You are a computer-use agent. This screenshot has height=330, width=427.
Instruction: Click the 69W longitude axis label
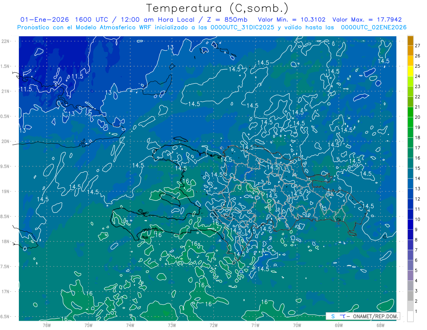pos(339,325)
